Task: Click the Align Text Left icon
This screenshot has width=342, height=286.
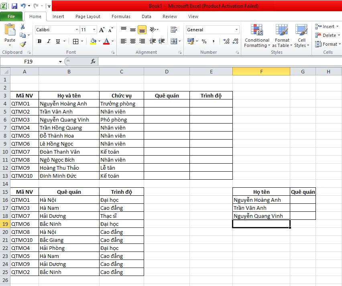Action: click(124, 41)
